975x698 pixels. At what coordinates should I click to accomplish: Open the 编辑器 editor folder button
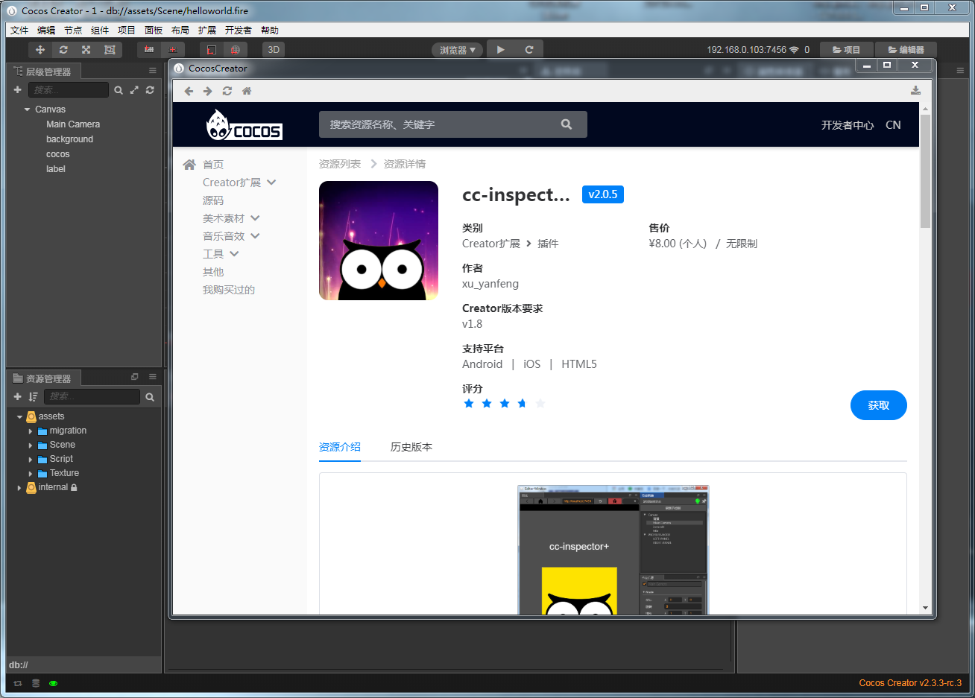[906, 50]
